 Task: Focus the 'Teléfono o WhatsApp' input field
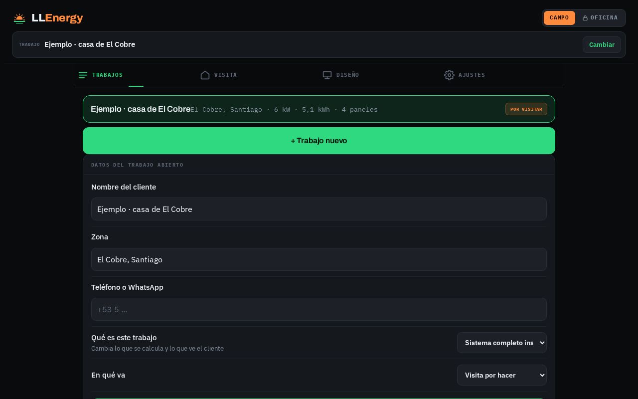click(319, 309)
